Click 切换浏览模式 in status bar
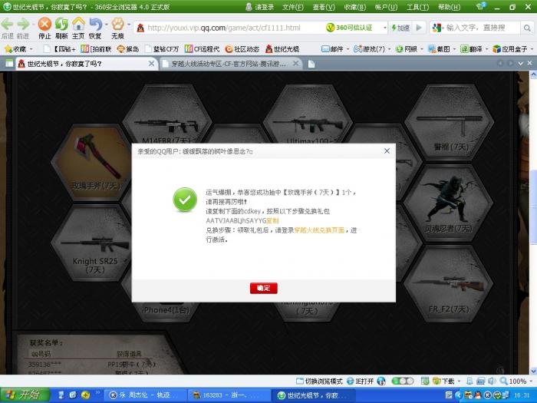This screenshot has width=537, height=403. pyautogui.click(x=320, y=381)
